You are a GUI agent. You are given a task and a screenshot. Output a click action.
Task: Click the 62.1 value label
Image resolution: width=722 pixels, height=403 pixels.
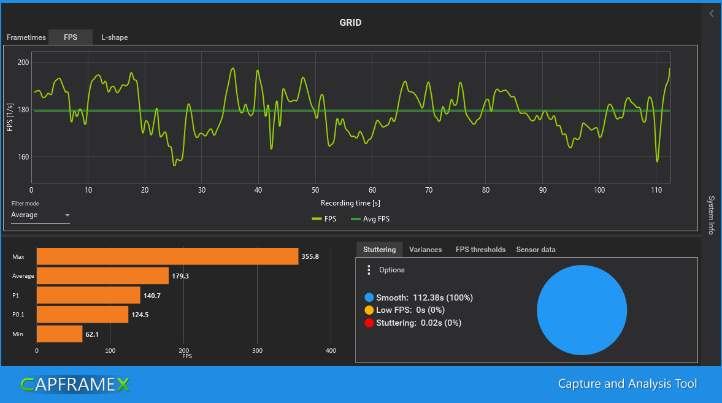(92, 334)
